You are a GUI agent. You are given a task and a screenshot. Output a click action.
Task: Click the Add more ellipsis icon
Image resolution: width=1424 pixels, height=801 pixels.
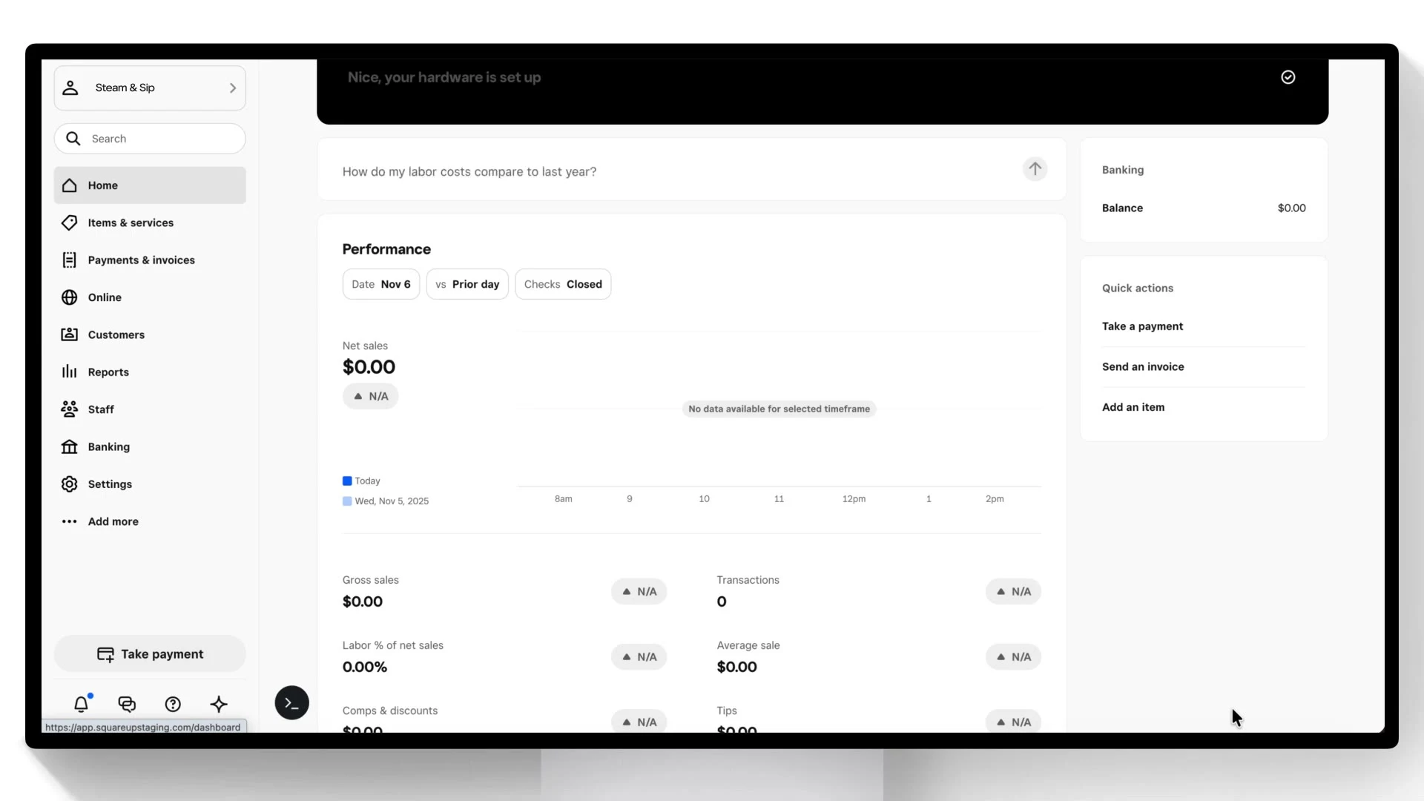click(69, 521)
